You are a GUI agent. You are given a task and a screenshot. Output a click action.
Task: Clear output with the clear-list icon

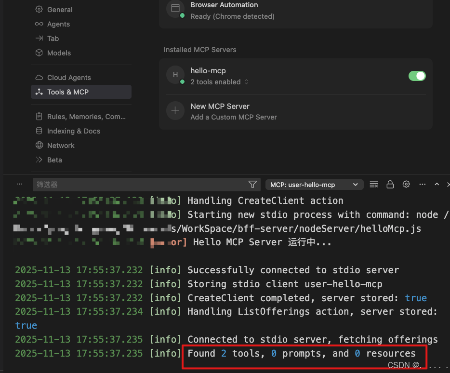[x=374, y=185]
